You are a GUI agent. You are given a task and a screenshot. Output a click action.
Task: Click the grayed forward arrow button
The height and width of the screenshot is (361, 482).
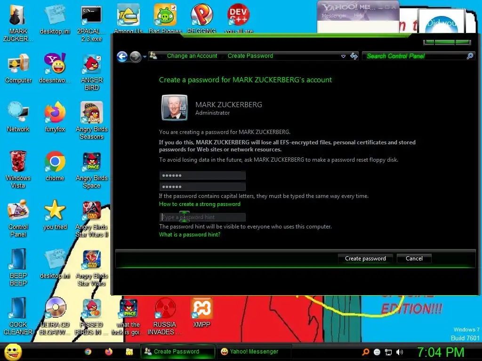135,56
